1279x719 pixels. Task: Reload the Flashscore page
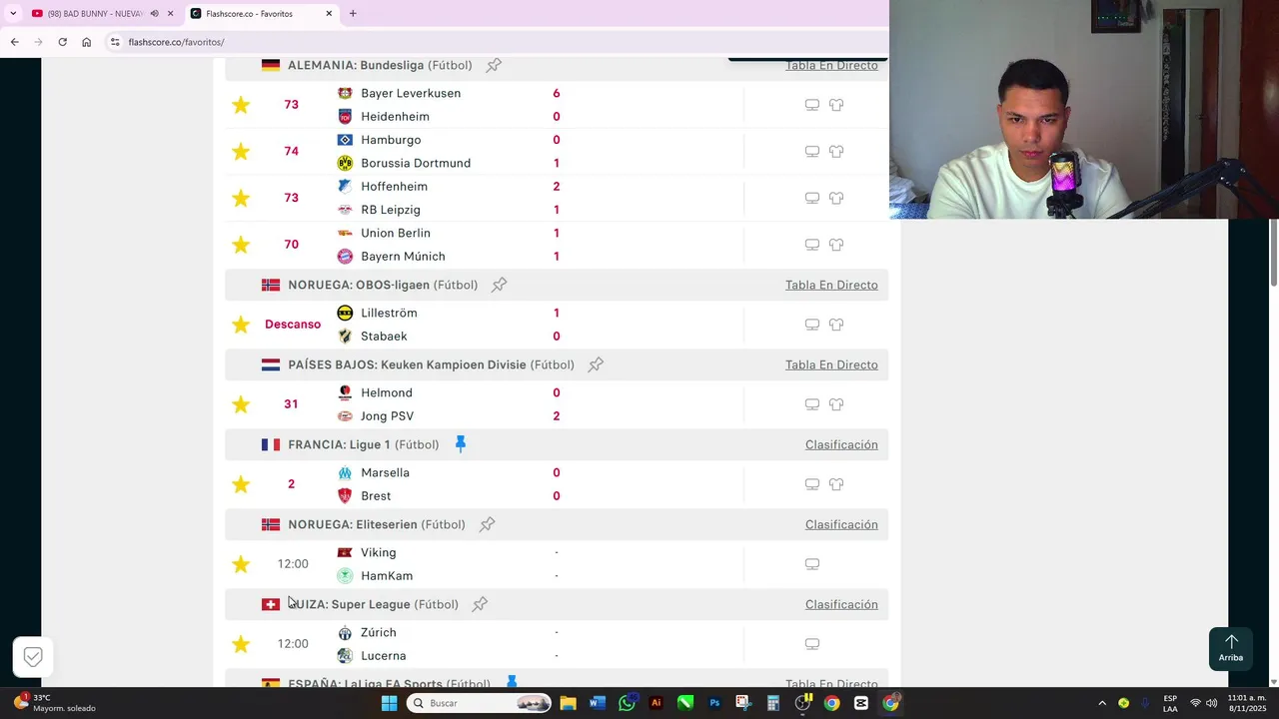click(62, 42)
